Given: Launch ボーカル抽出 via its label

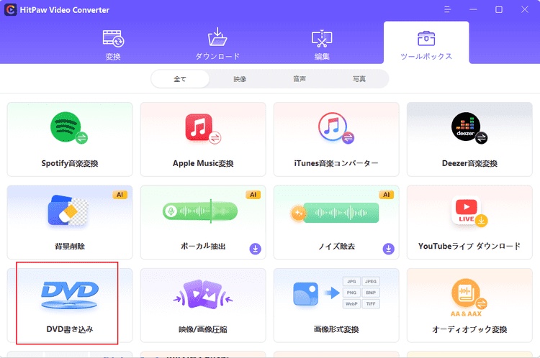Looking at the screenshot, I should [x=203, y=247].
